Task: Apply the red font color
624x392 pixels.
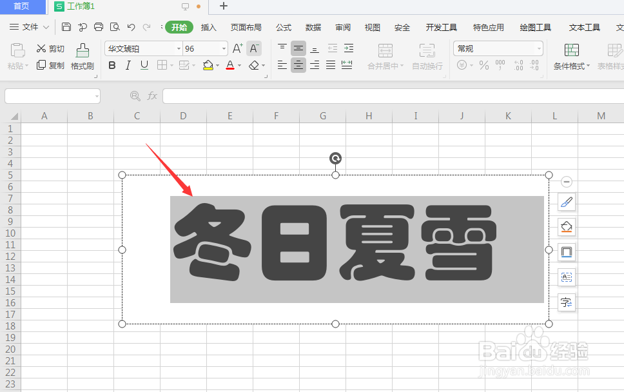Action: (x=230, y=65)
